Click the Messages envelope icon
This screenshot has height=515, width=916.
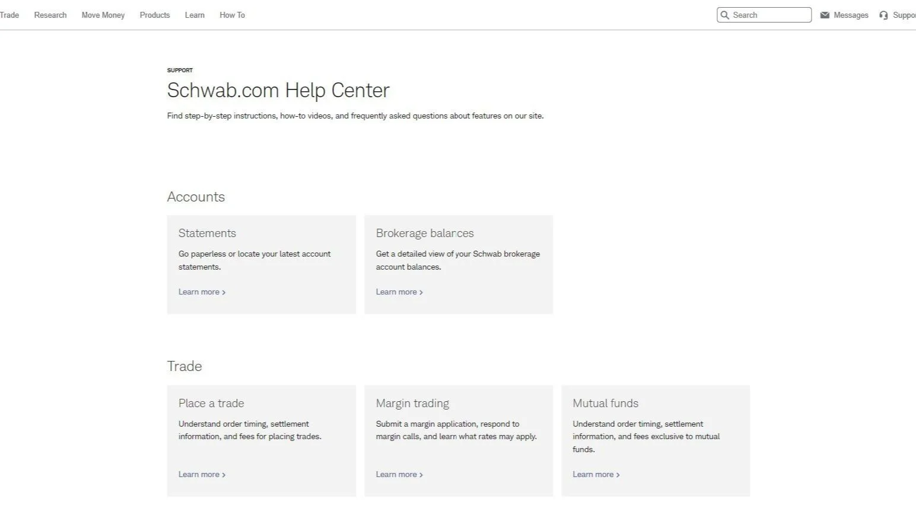[825, 15]
